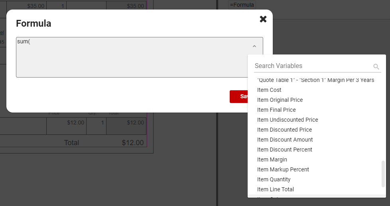Select the Item Quantity variable
This screenshot has width=390, height=206.
coord(274,179)
